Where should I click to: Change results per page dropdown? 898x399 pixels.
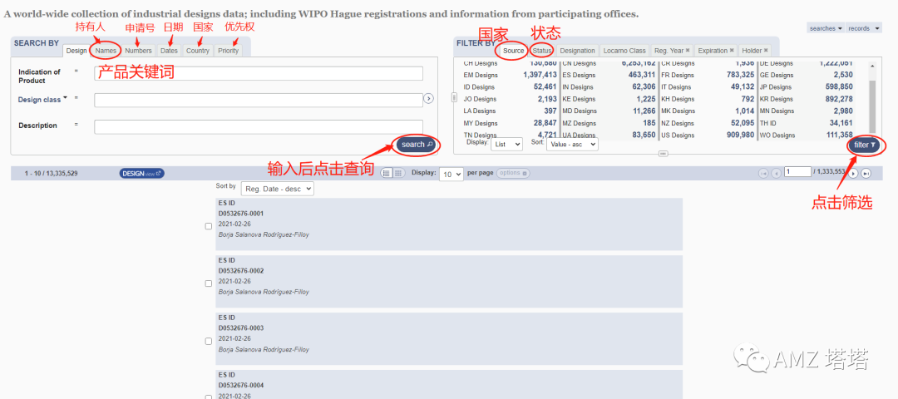[451, 174]
